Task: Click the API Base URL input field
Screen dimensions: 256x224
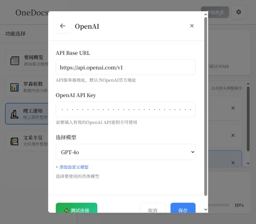Action: click(125, 67)
